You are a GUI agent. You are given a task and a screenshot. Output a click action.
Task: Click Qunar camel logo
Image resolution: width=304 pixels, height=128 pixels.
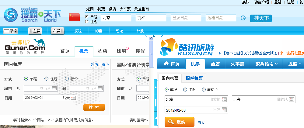click(25, 47)
